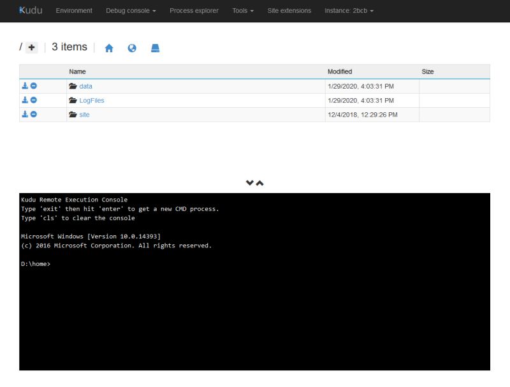
Task: Download the LogFiles folder
Action: (x=25, y=100)
